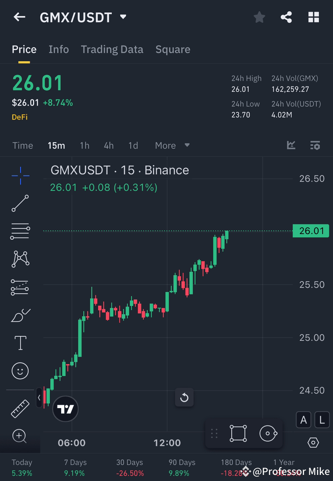Select the rectangle screenshot selection tool
Viewport: 333px width, 481px height.
tap(238, 433)
